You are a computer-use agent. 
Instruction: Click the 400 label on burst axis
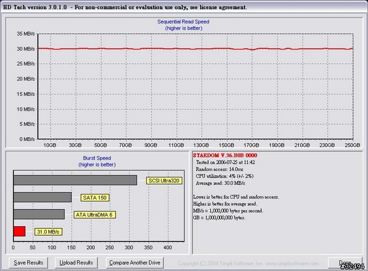[x=167, y=247]
